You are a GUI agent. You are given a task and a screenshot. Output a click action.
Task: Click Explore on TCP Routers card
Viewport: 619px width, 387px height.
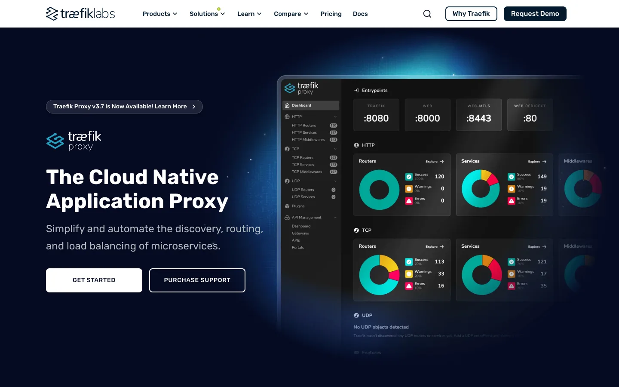[435, 247]
